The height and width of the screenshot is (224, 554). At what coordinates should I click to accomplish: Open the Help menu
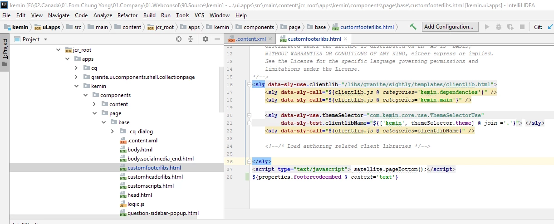coord(241,15)
